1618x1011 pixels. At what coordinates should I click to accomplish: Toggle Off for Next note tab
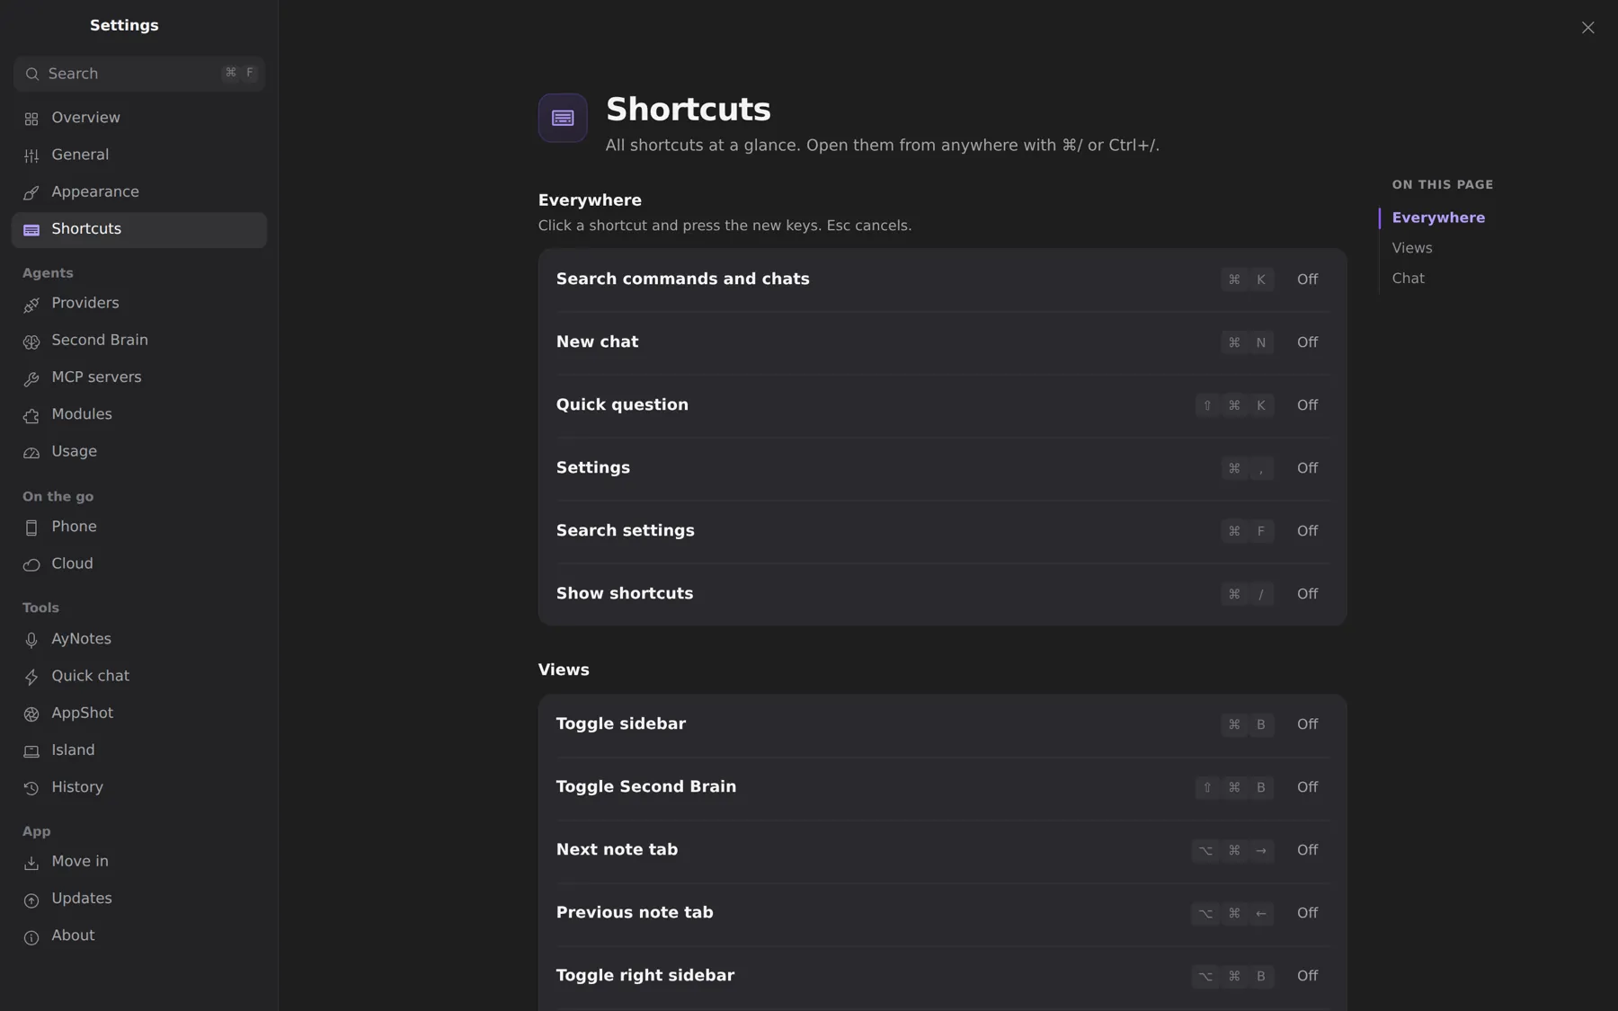(x=1307, y=850)
